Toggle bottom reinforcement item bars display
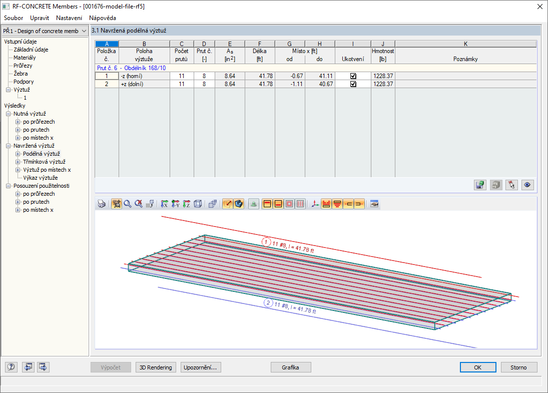This screenshot has height=393, width=548. [337, 204]
